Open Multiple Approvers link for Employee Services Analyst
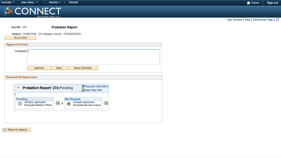Viewport: 281px width, 158px height. [x=84, y=102]
